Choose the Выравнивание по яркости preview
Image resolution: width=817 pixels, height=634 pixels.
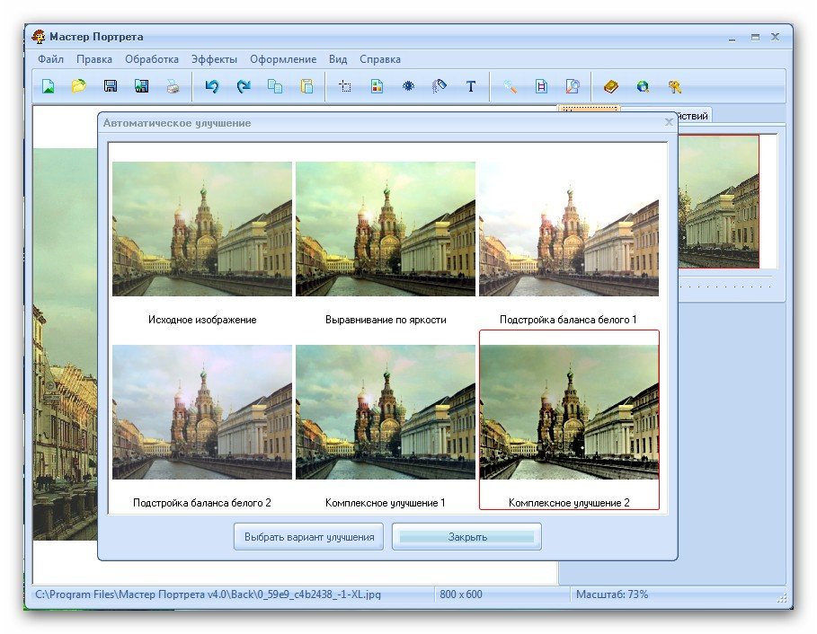386,229
